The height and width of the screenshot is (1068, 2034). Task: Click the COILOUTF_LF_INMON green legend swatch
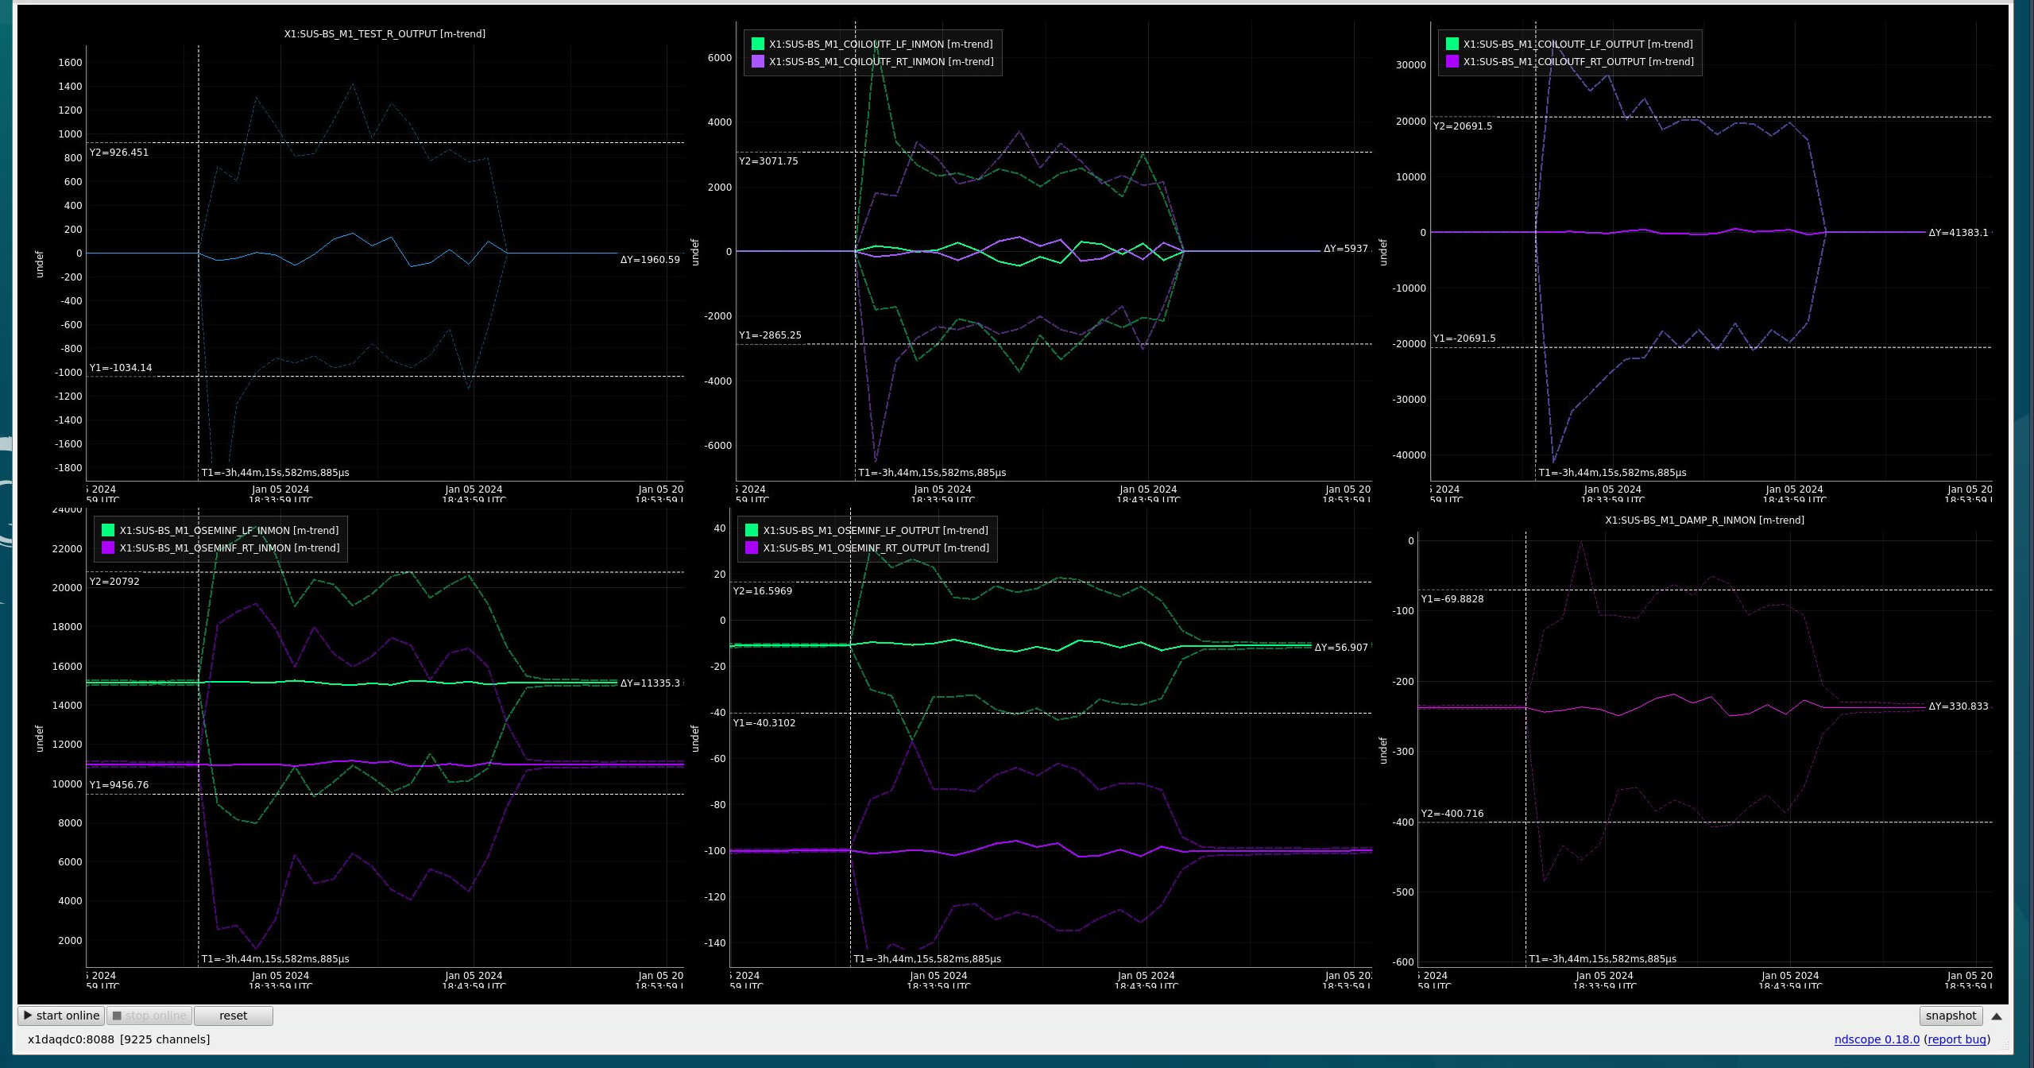click(x=758, y=44)
